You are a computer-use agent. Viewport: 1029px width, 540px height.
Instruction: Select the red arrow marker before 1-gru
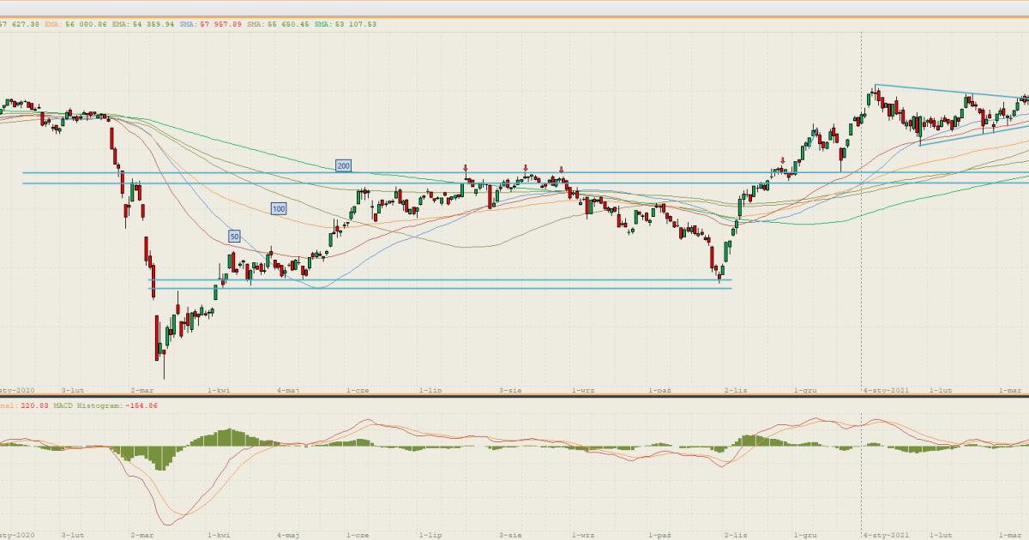783,160
